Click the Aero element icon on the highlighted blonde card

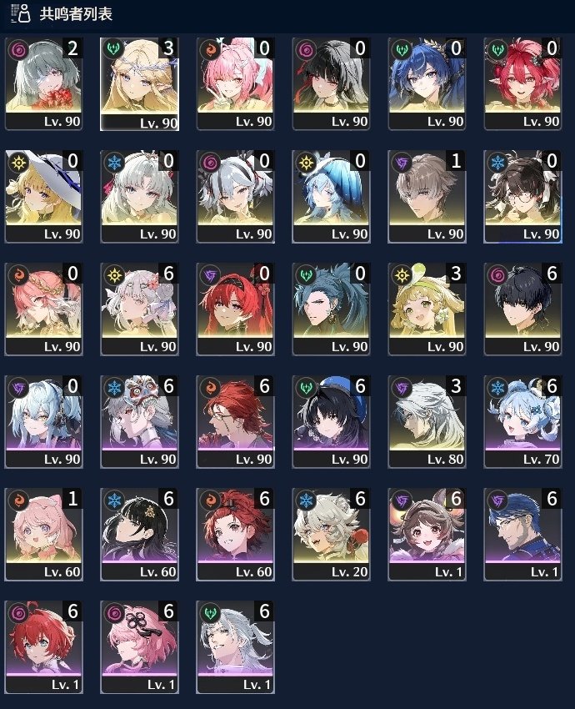(113, 49)
